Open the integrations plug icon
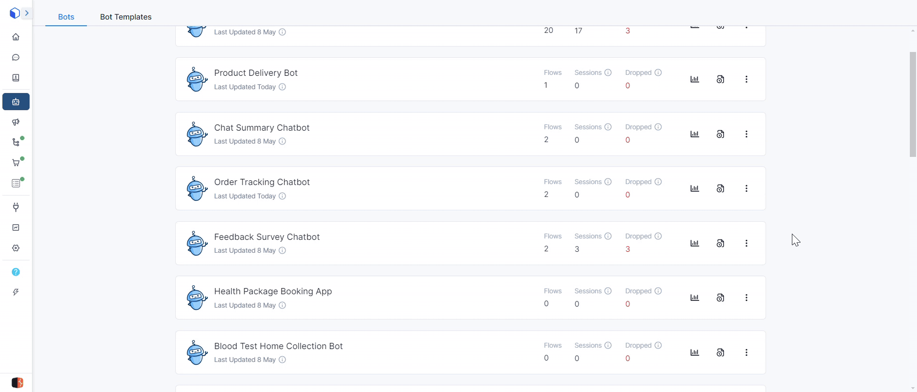917x392 pixels. click(16, 207)
